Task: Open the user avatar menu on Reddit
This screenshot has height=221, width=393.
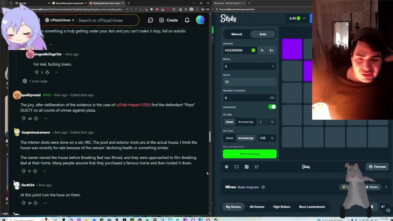Action: point(200,20)
